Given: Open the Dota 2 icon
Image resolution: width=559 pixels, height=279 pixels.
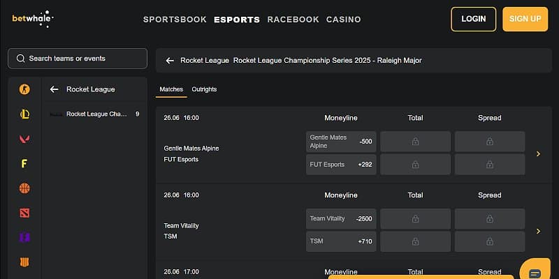Looking at the screenshot, I should (x=24, y=213).
